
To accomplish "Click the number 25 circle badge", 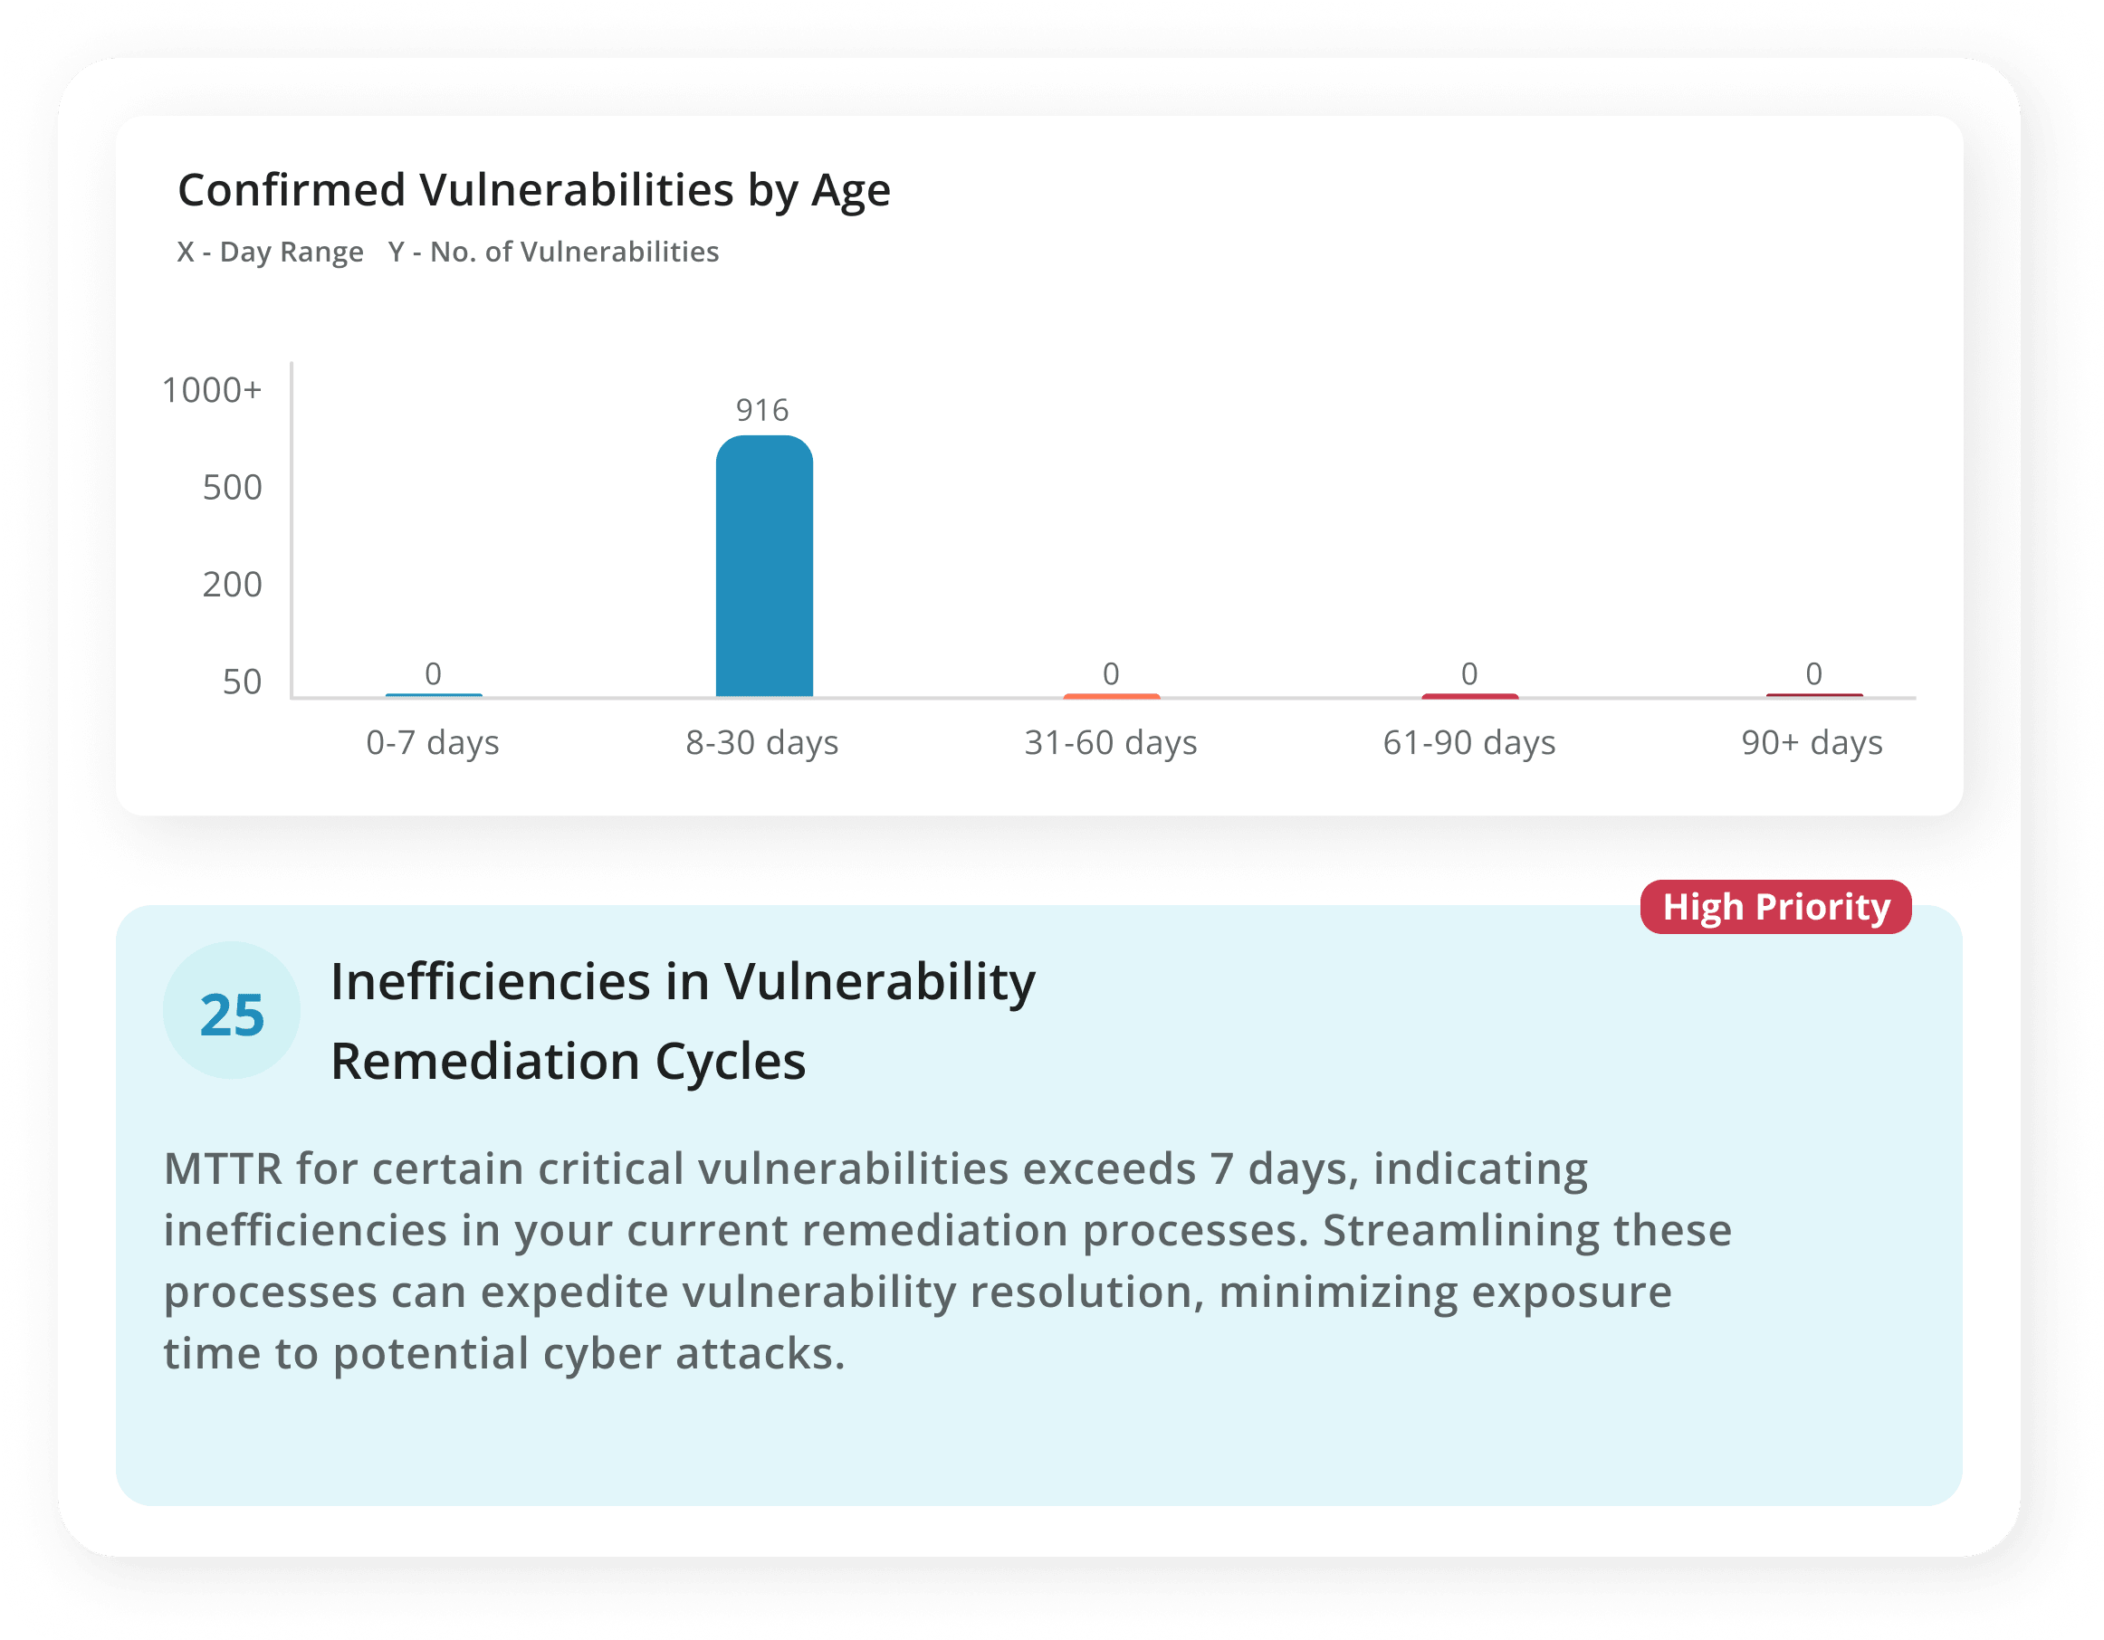I will [231, 1010].
